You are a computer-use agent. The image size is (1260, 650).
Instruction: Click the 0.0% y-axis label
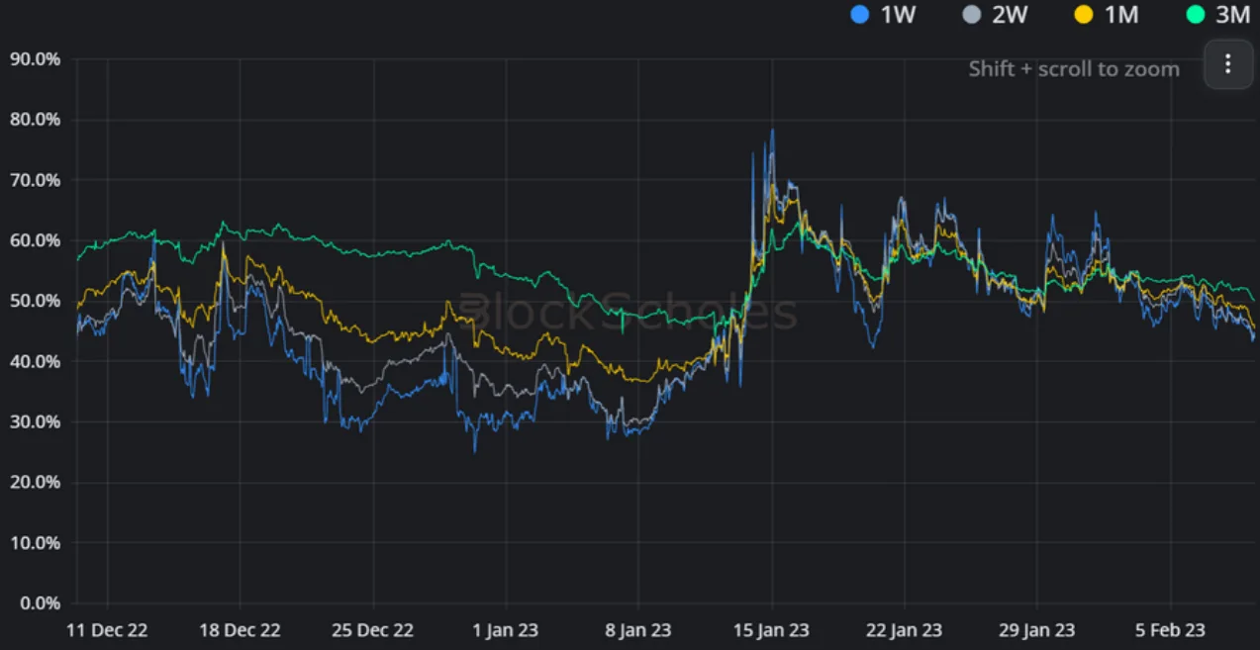coord(39,604)
